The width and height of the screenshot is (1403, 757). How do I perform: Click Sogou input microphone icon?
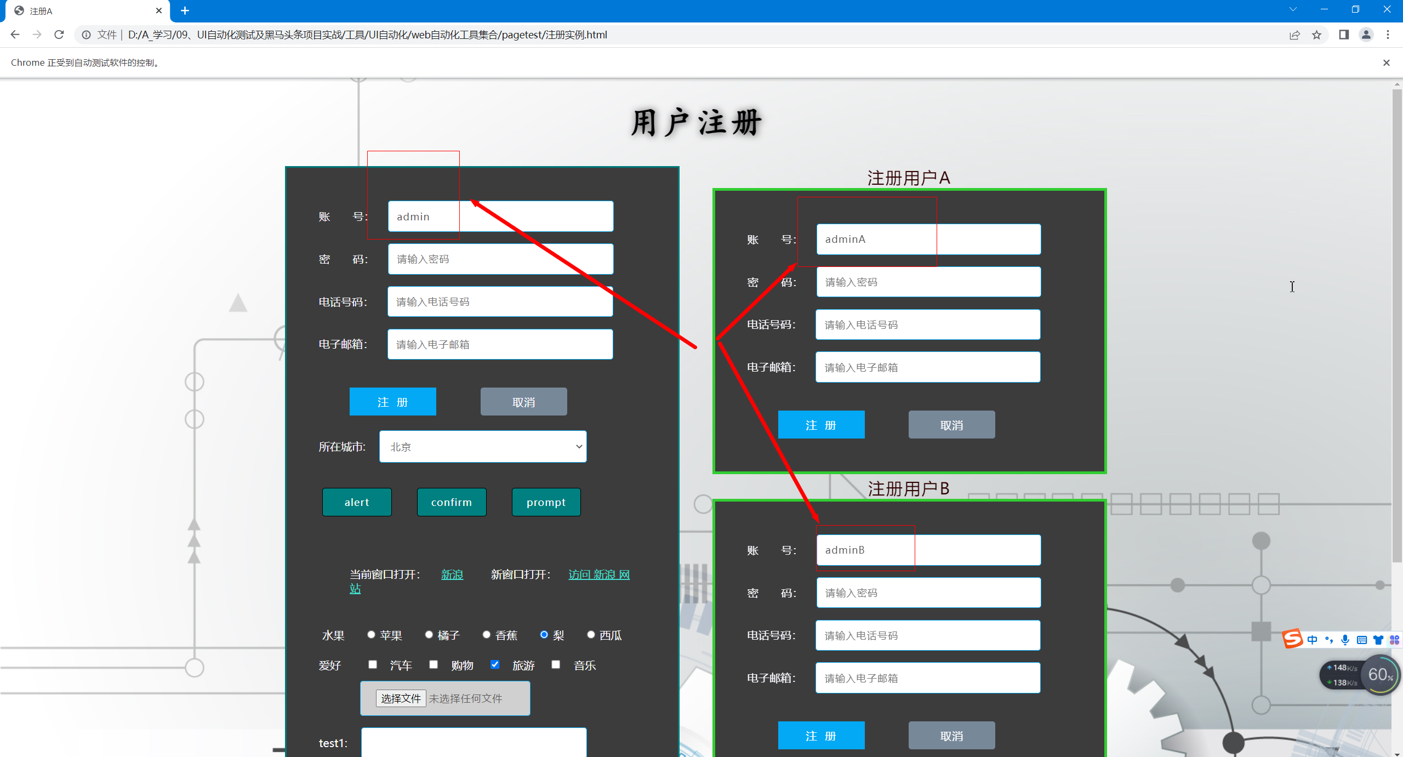pos(1345,640)
